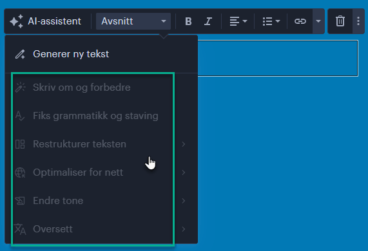Expand the Optimaliser for nett submenu arrow
The width and height of the screenshot is (368, 251).
click(184, 172)
